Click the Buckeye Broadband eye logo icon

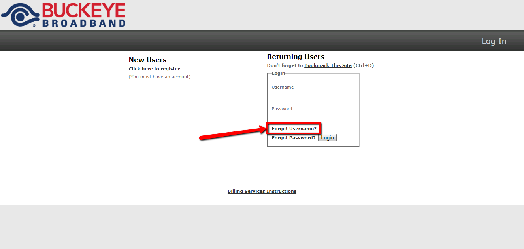(20, 16)
